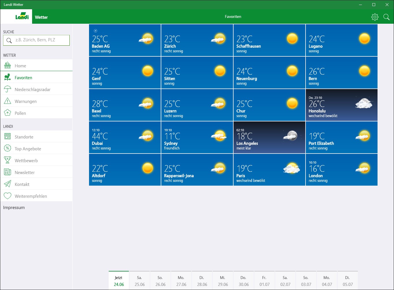
Task: Click the magnifier search icon in header
Action: [386, 17]
